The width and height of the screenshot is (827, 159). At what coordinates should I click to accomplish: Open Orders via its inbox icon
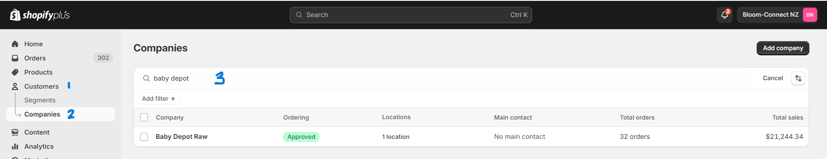[x=15, y=58]
